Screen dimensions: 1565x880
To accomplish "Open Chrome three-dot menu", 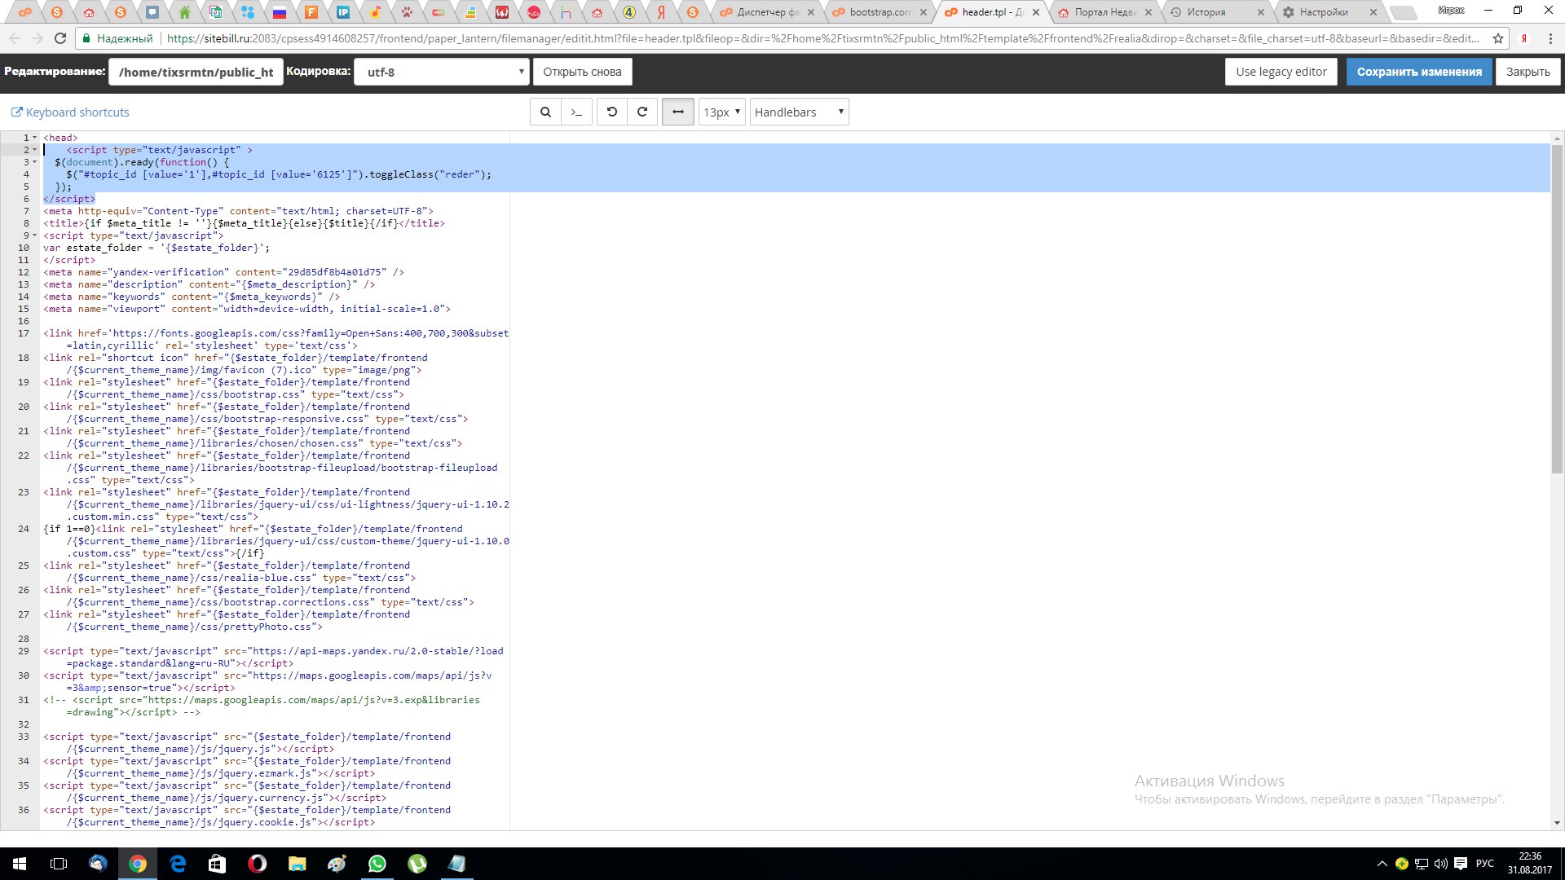I will point(1550,38).
